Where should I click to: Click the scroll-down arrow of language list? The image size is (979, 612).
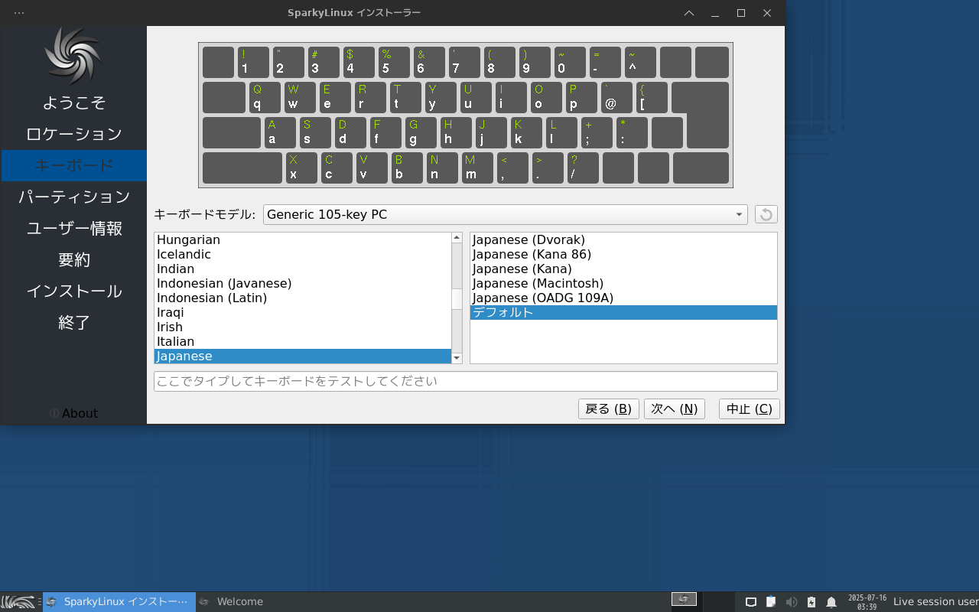point(457,358)
